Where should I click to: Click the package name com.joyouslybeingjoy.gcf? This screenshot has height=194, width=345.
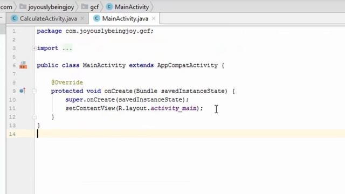(x=108, y=31)
